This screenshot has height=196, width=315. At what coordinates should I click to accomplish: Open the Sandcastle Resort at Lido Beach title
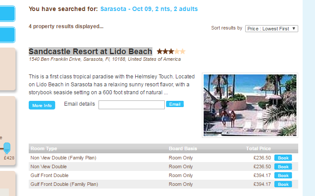tap(90, 52)
